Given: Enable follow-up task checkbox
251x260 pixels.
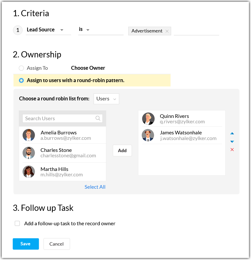Looking at the screenshot, I should (17, 223).
